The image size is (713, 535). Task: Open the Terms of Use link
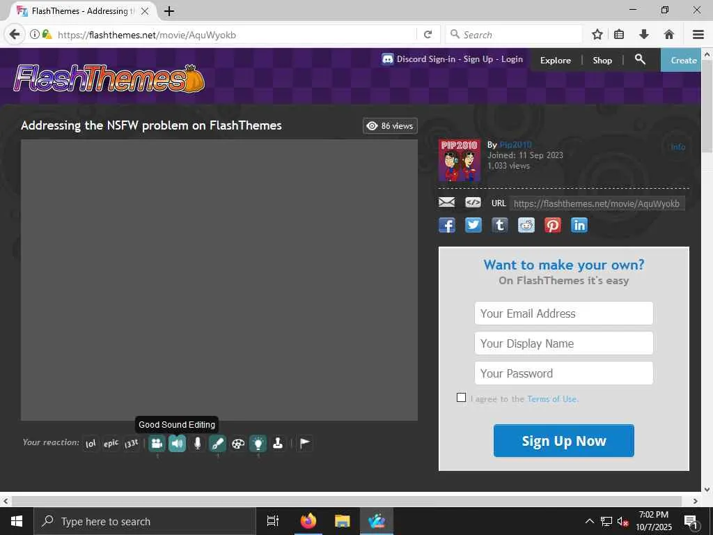tap(552, 399)
